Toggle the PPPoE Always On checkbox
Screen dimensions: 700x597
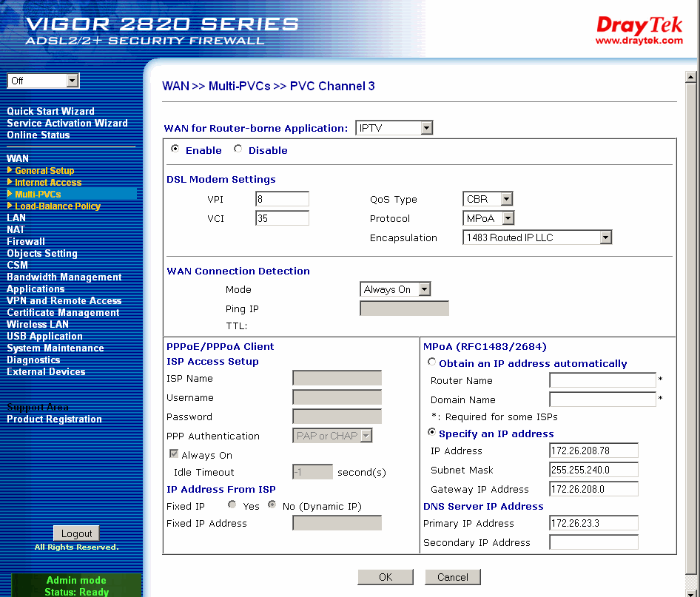(174, 454)
